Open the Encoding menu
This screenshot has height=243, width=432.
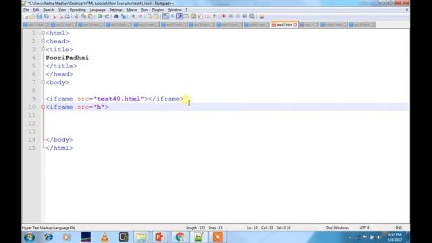(x=78, y=9)
